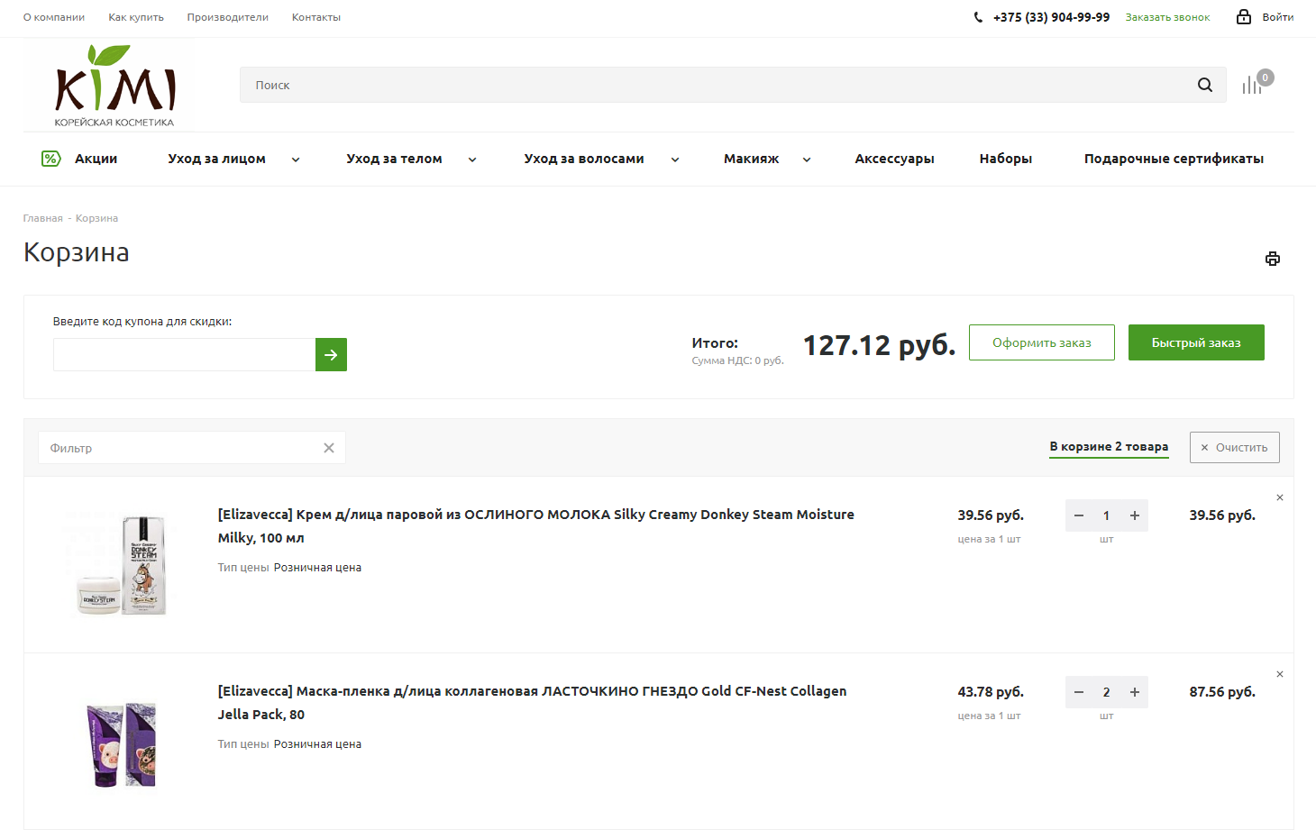Open the Donkey Steam cream thumbnail
Viewport: 1316px width, 839px height.
tap(122, 565)
